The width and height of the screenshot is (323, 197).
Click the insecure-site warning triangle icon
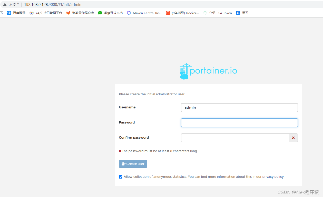(5, 5)
